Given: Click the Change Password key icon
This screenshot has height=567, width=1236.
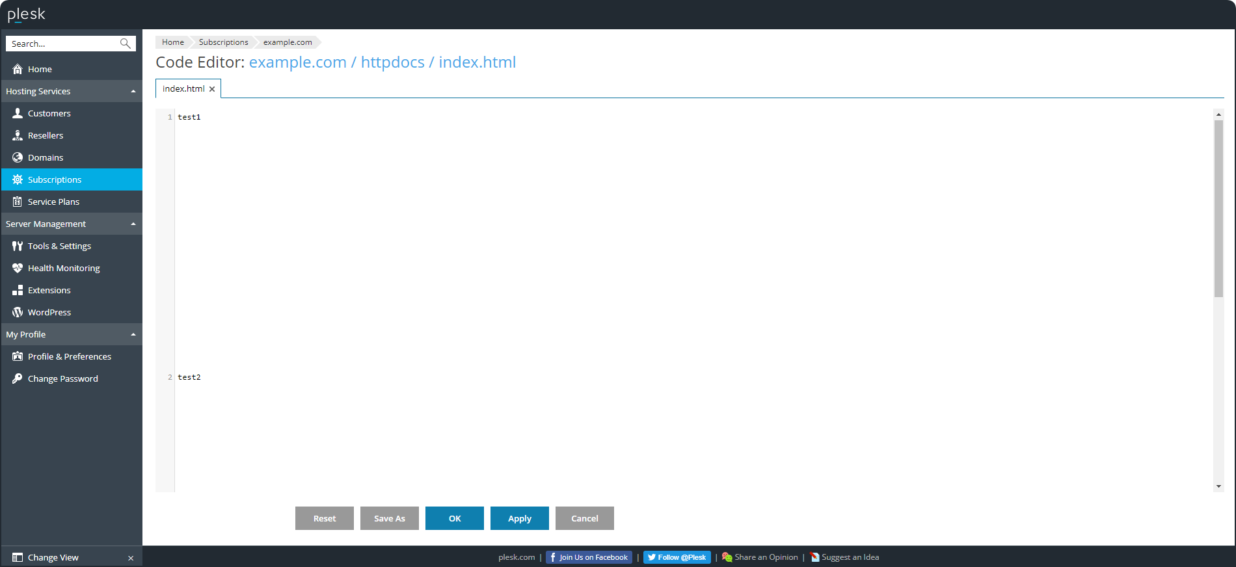Looking at the screenshot, I should click(x=18, y=378).
